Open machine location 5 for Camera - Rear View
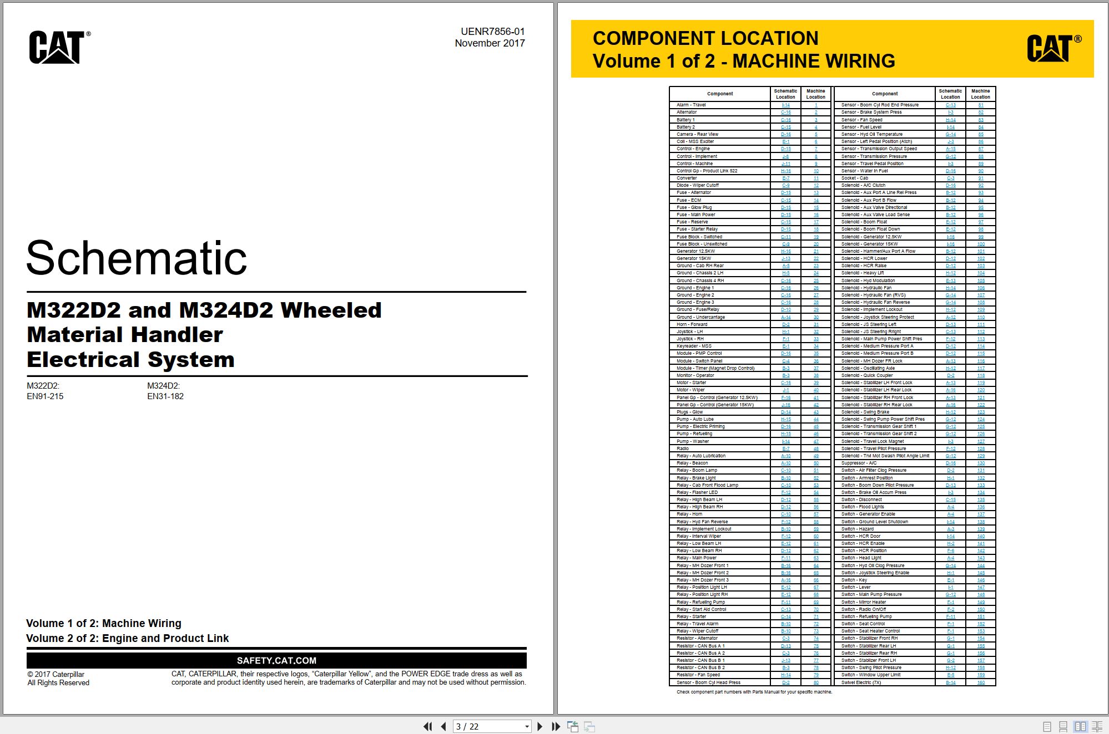Image resolution: width=1109 pixels, height=734 pixels. [x=815, y=134]
